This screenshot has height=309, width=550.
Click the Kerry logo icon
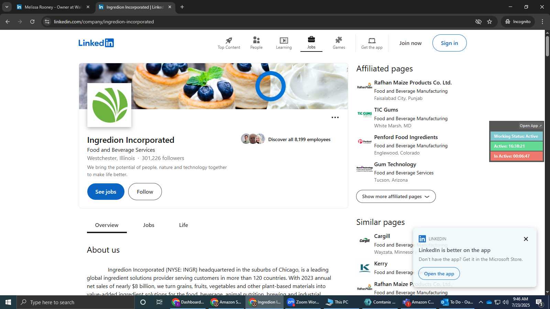364,268
